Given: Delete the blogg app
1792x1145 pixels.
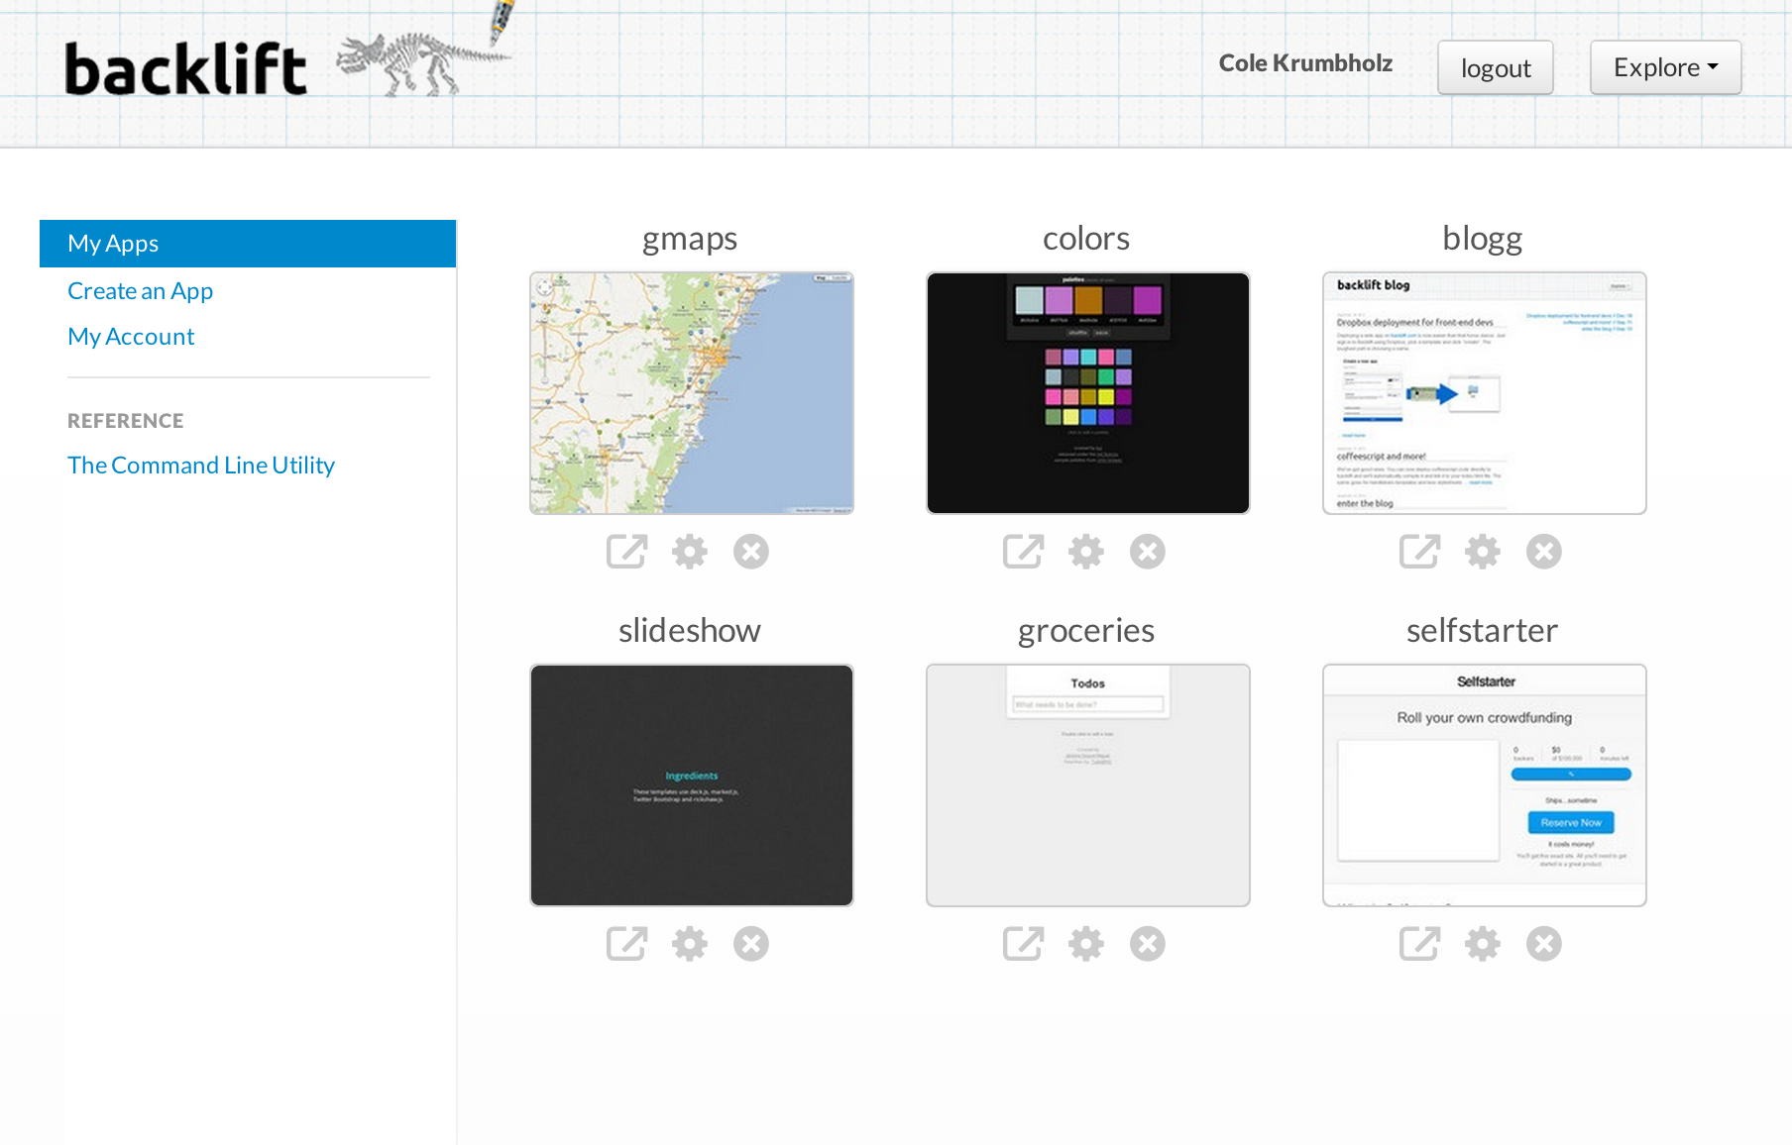Looking at the screenshot, I should [x=1544, y=551].
